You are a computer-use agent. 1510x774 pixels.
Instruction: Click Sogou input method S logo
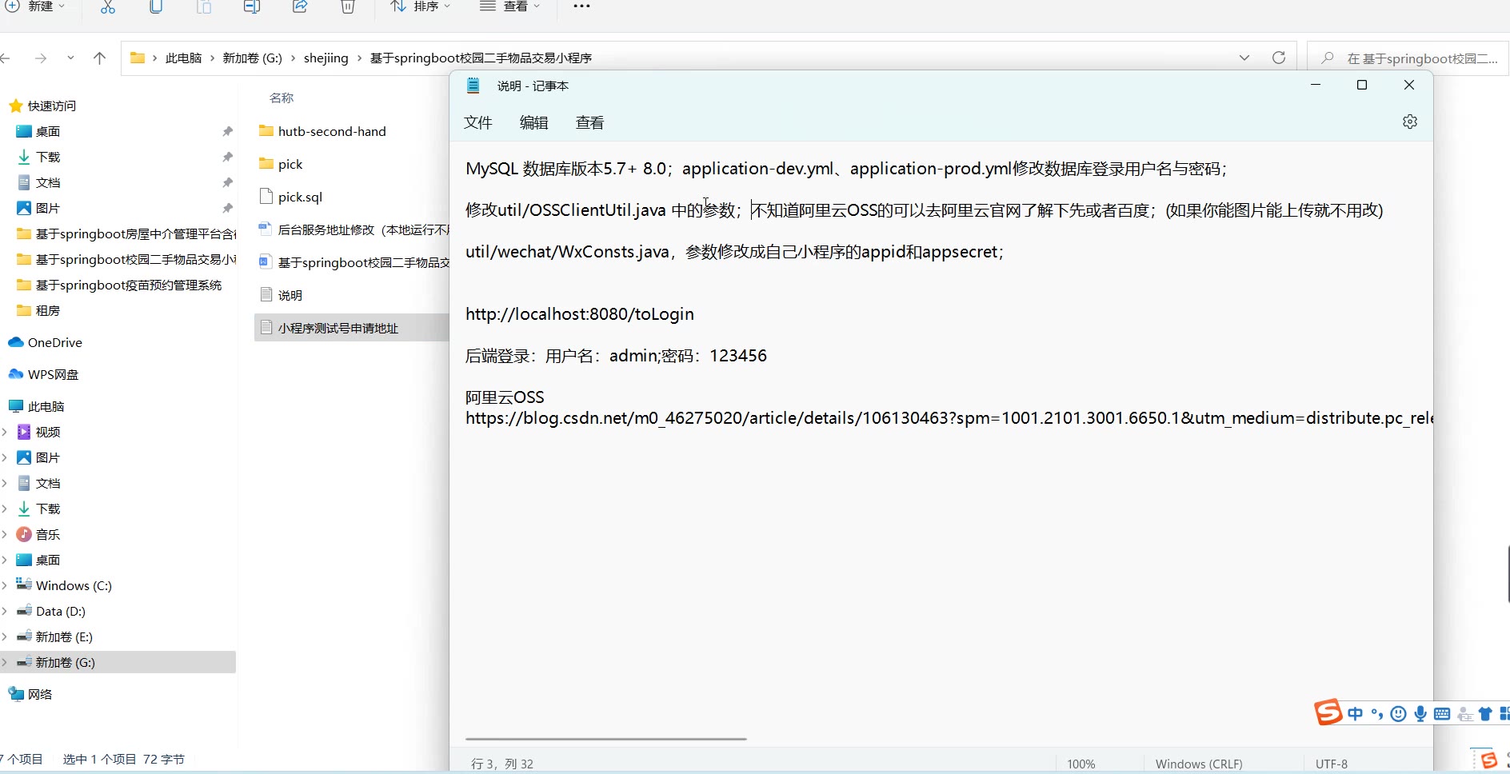click(x=1328, y=712)
